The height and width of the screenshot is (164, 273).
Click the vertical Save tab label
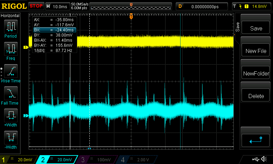pos(238,27)
